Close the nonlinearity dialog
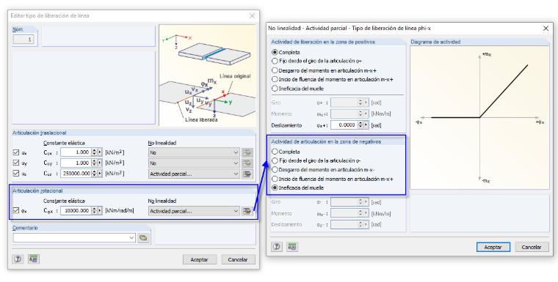Screen dimensions: 558x282 (546, 28)
